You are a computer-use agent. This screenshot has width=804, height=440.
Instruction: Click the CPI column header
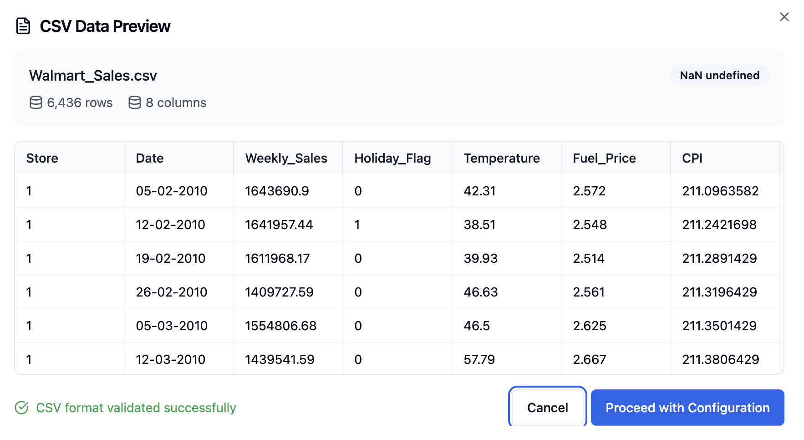pyautogui.click(x=692, y=158)
